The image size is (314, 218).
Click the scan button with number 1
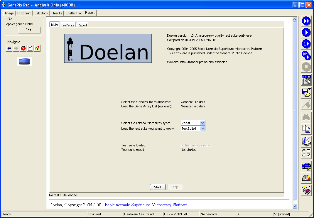pos(306,44)
